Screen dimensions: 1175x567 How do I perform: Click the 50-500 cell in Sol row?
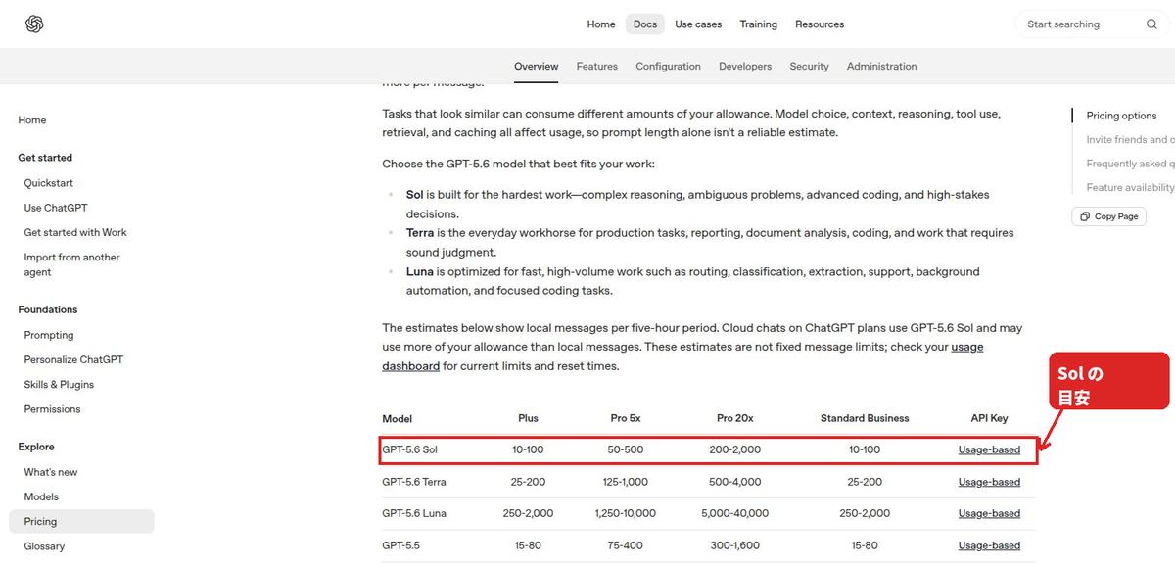626,450
